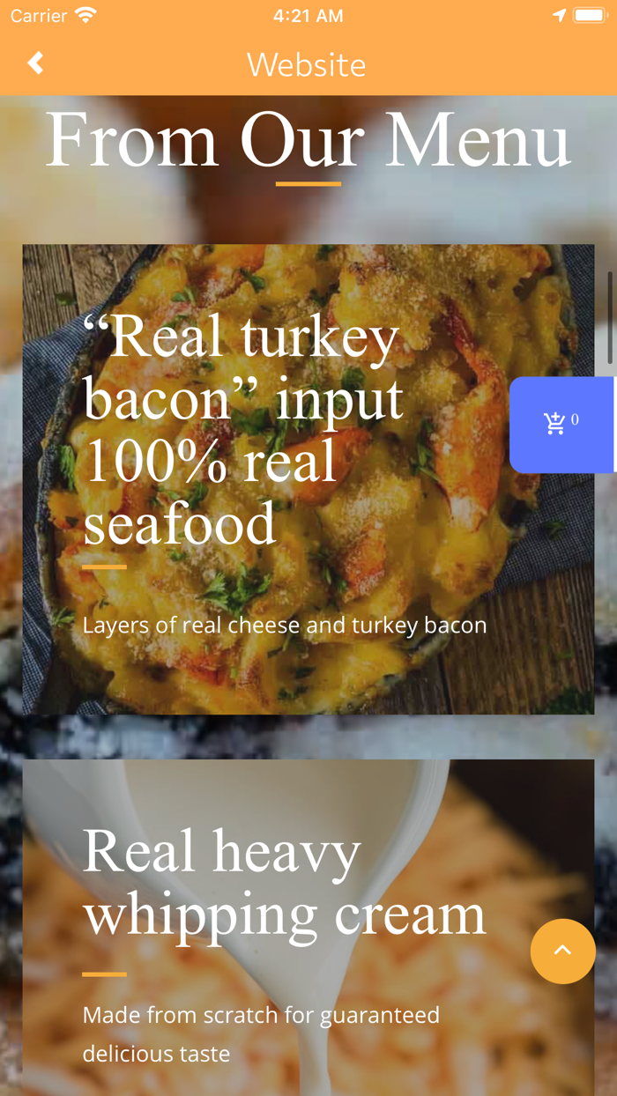Click Layers of real cheese description

(285, 626)
